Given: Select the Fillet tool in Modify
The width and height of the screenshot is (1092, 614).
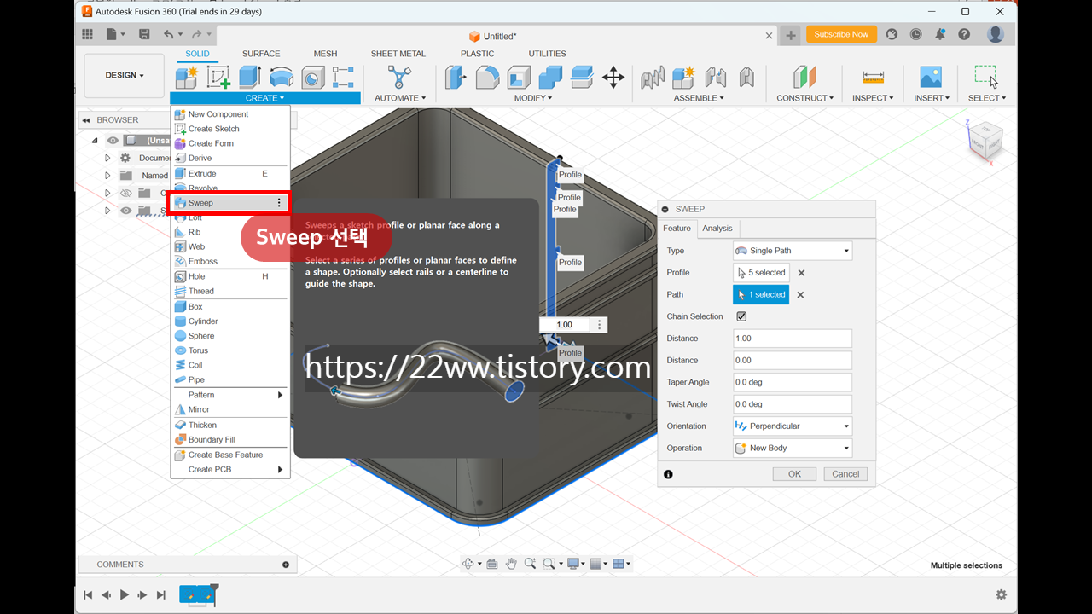Looking at the screenshot, I should click(x=487, y=77).
